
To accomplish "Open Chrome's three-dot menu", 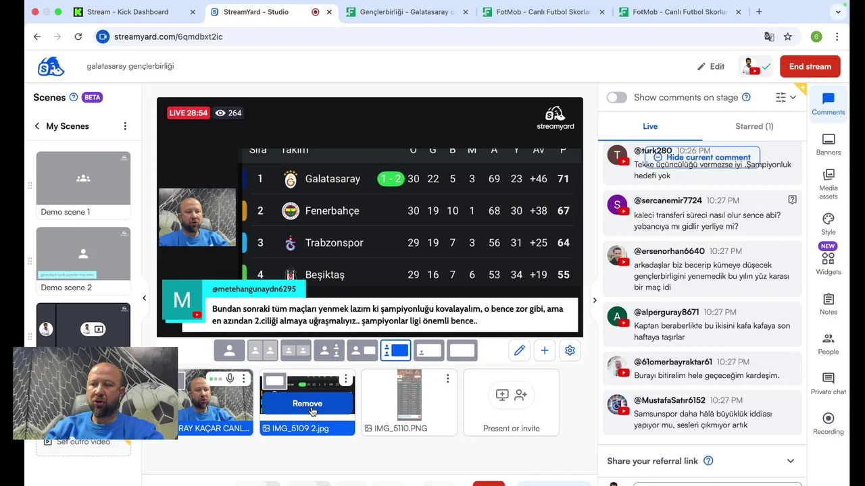I will point(837,36).
